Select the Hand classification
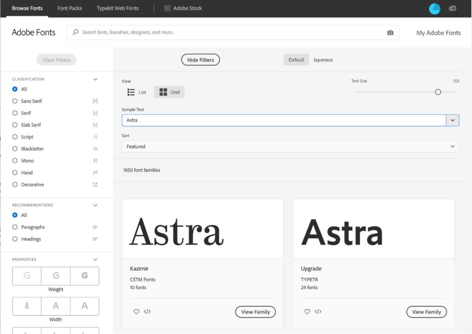The image size is (472, 334). (x=15, y=173)
